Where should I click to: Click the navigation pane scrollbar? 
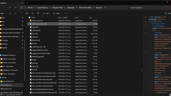25,60
